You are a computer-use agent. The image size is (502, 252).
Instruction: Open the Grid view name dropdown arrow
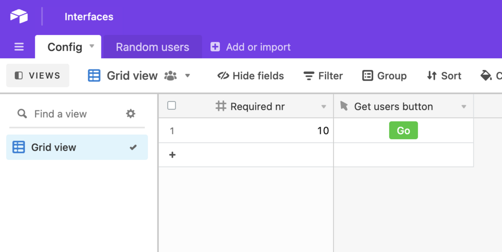(x=188, y=76)
